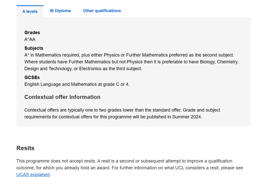267x186 pixels.
Task: Click the line starting 'Design and Technology'
Action: [x=83, y=69]
